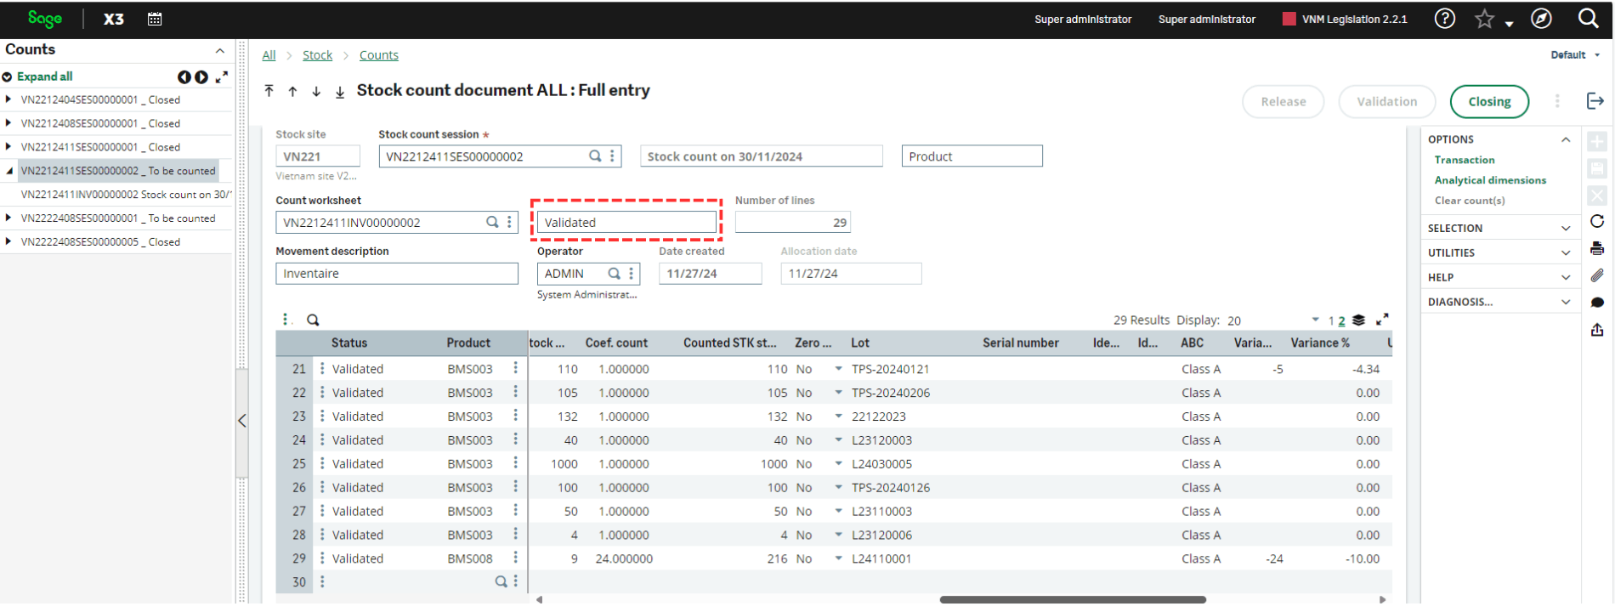The height and width of the screenshot is (612, 1615).
Task: Open product actions menu on row 21
Action: tap(515, 368)
